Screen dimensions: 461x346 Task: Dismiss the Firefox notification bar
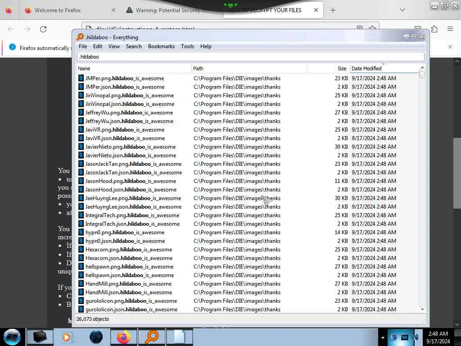pos(450,47)
